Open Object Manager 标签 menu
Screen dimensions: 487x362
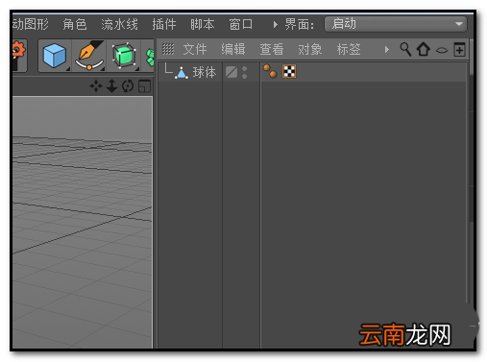pos(349,49)
